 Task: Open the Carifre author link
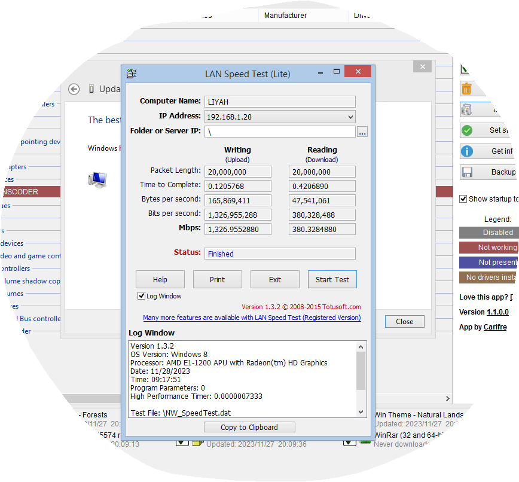pos(495,327)
